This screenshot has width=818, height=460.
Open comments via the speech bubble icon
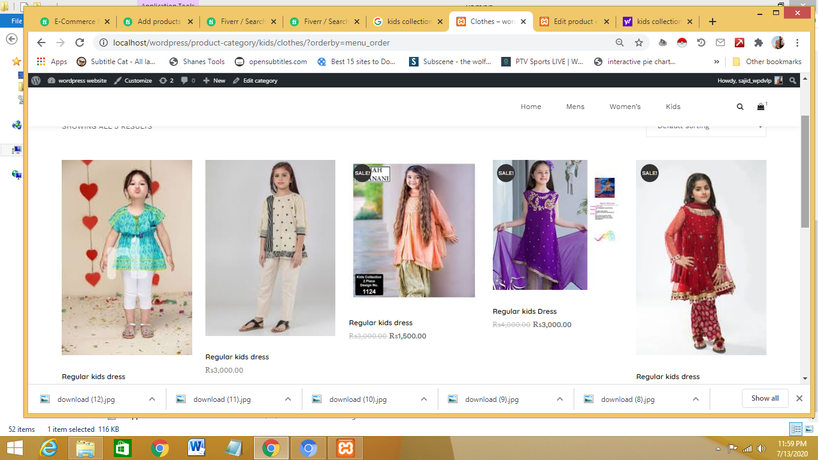(x=183, y=80)
